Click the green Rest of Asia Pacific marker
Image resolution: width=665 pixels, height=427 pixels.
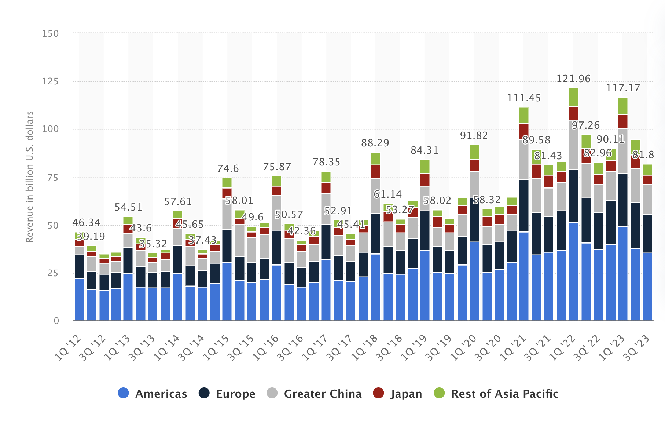(x=439, y=393)
